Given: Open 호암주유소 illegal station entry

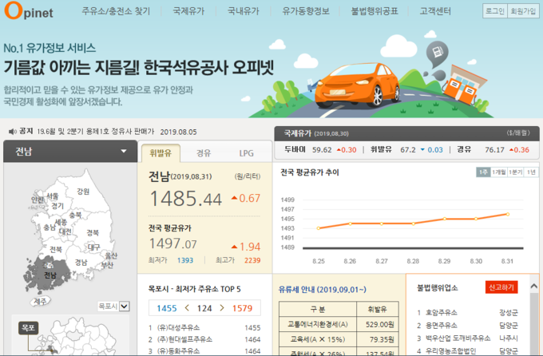Looking at the screenshot, I should point(441,313).
